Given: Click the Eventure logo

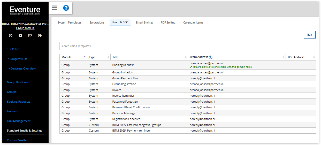Looking at the screenshot, I should (25, 11).
